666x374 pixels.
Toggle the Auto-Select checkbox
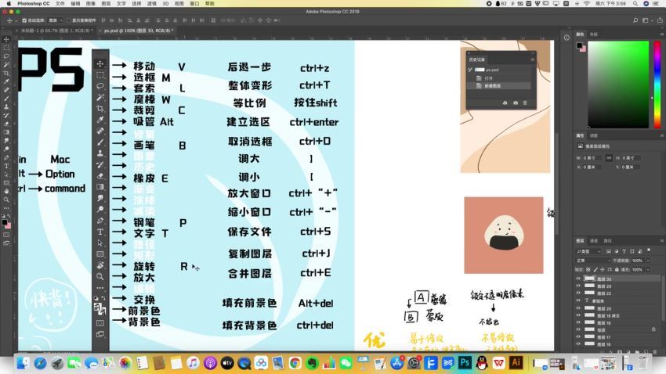24,20
